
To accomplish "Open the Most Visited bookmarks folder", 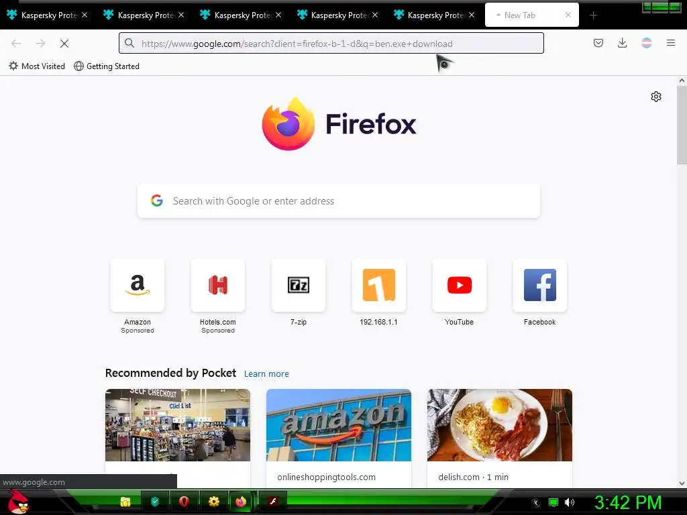I will point(37,66).
